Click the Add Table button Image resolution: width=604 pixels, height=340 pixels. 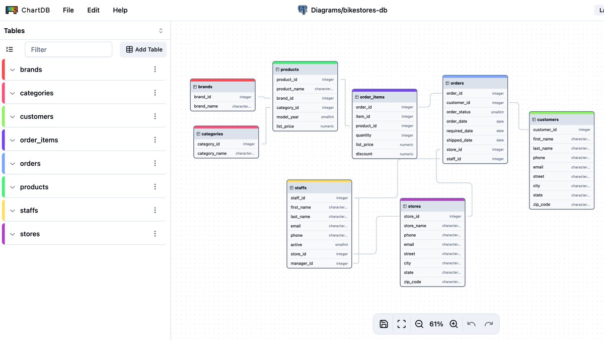point(143,49)
